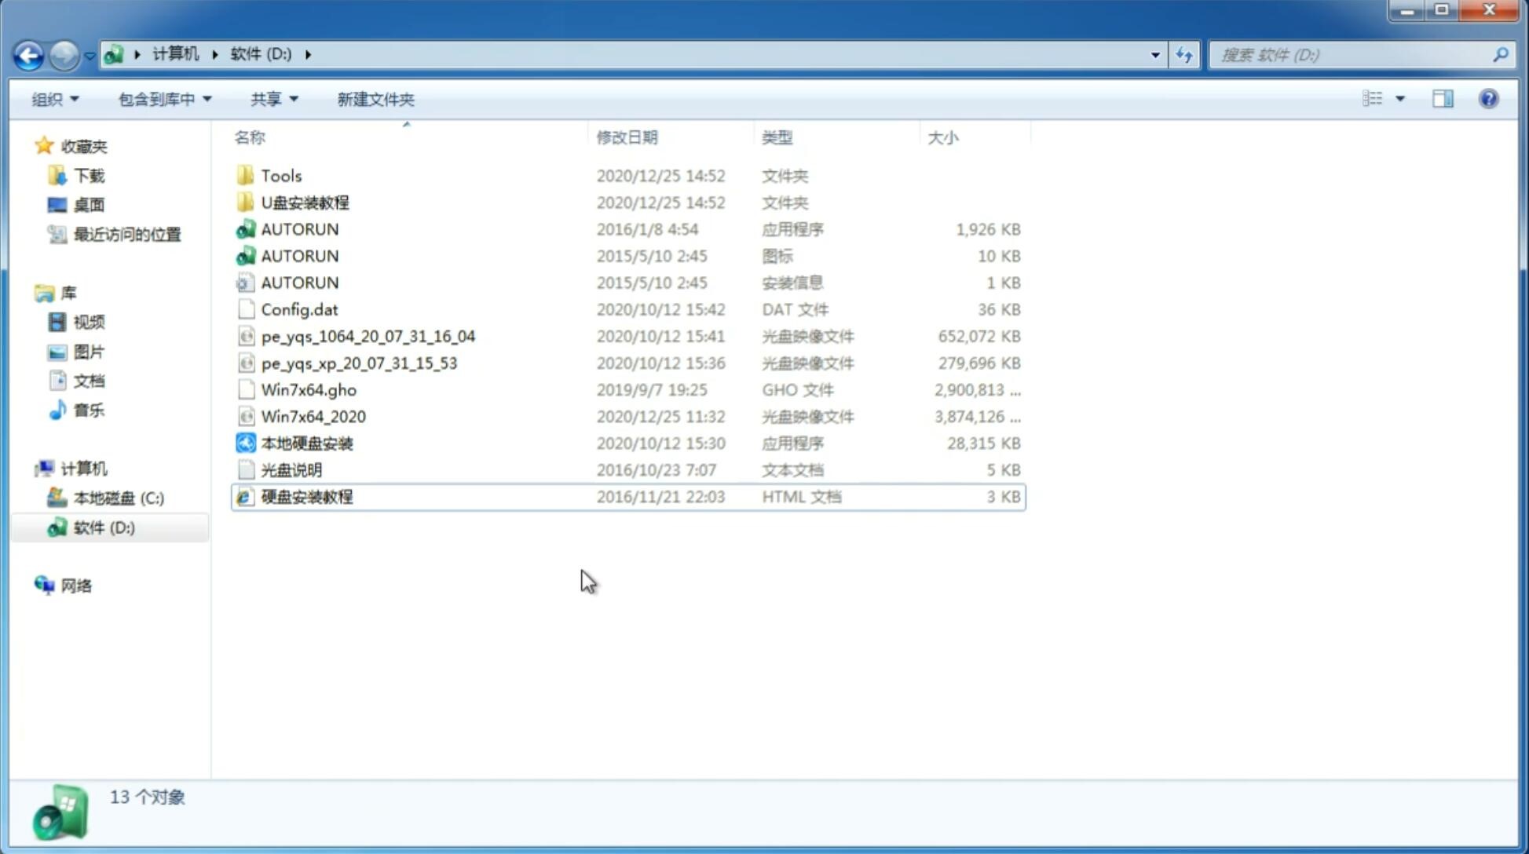Open Win7x64.gho Ghost file
Image resolution: width=1529 pixels, height=854 pixels.
(x=309, y=389)
